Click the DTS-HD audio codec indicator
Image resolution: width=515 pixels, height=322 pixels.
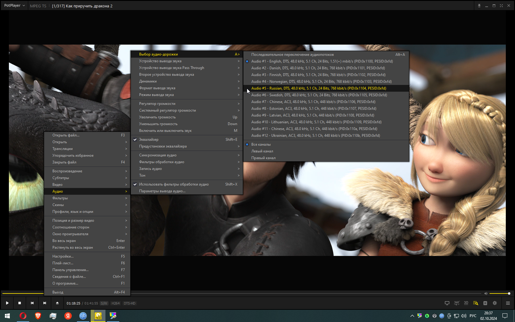pyautogui.click(x=129, y=303)
